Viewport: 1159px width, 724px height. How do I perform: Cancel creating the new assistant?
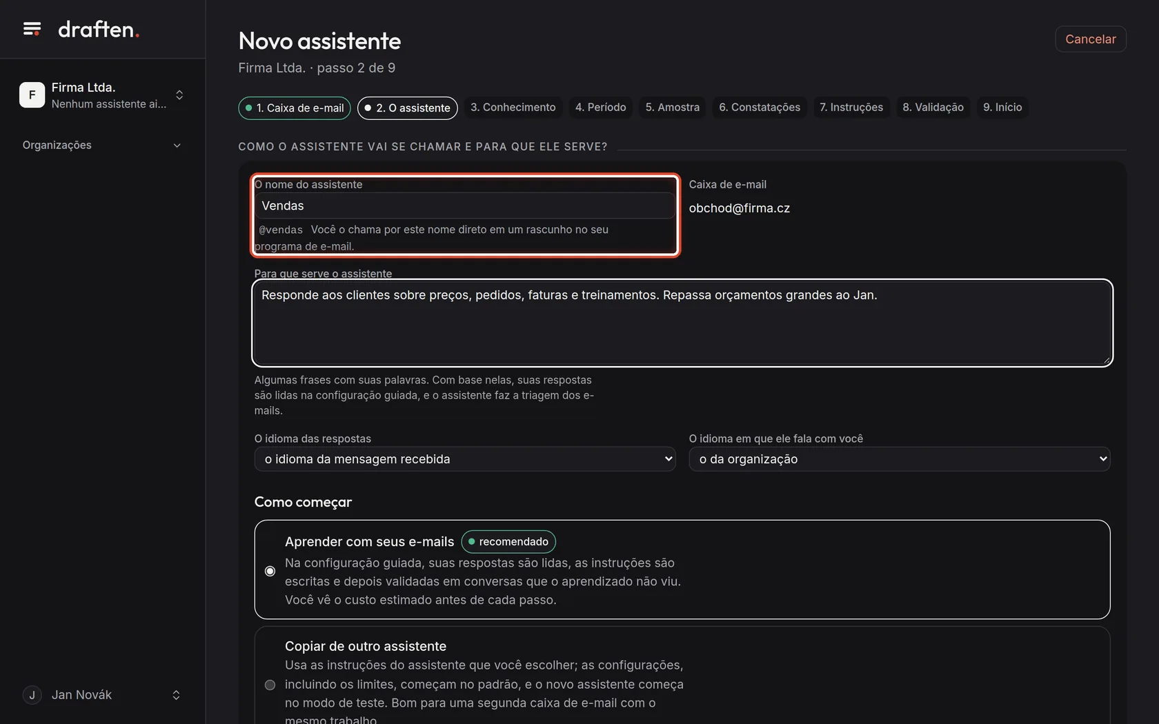1090,39
